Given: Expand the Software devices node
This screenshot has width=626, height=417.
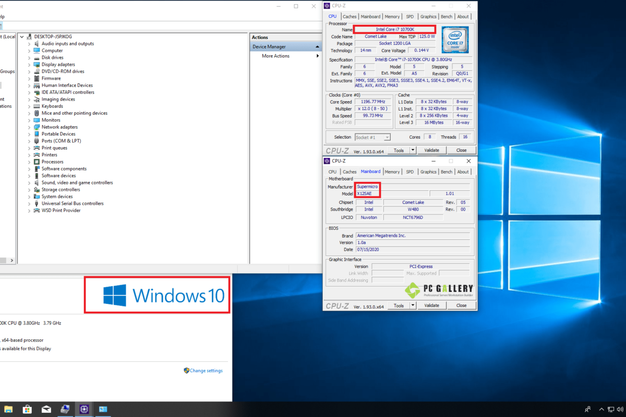Looking at the screenshot, I should [x=29, y=176].
